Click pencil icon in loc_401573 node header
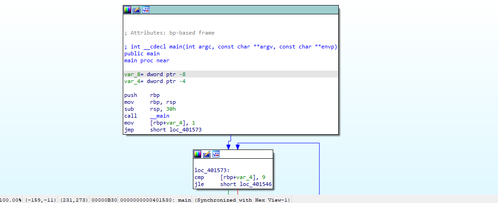 pyautogui.click(x=207, y=154)
